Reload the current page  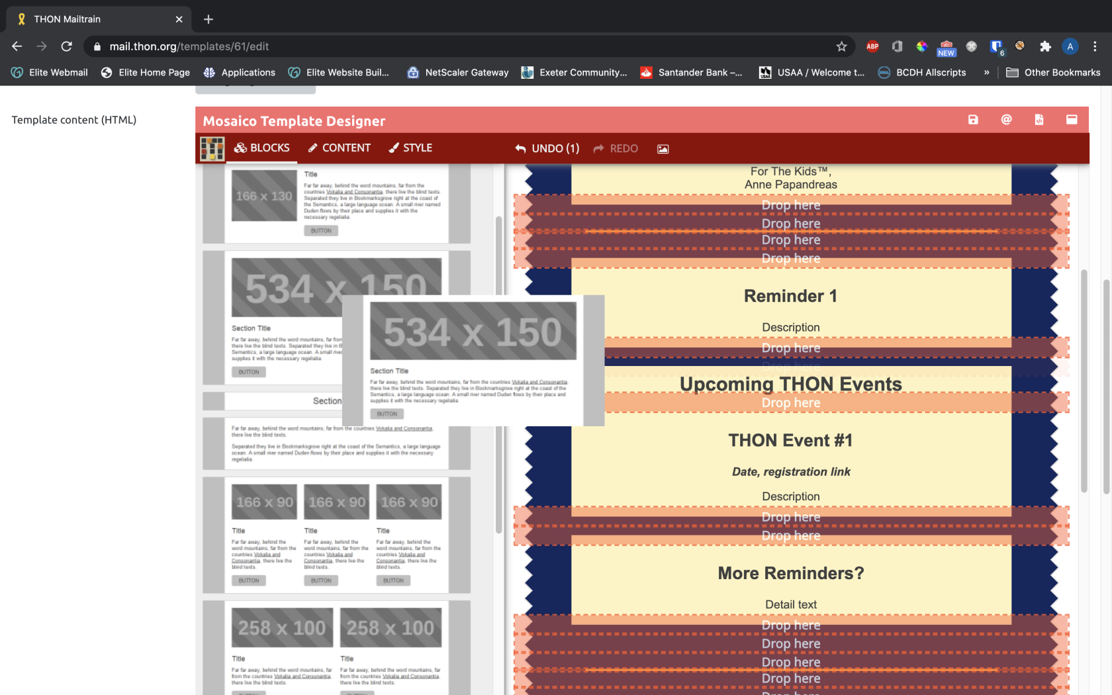(x=66, y=46)
